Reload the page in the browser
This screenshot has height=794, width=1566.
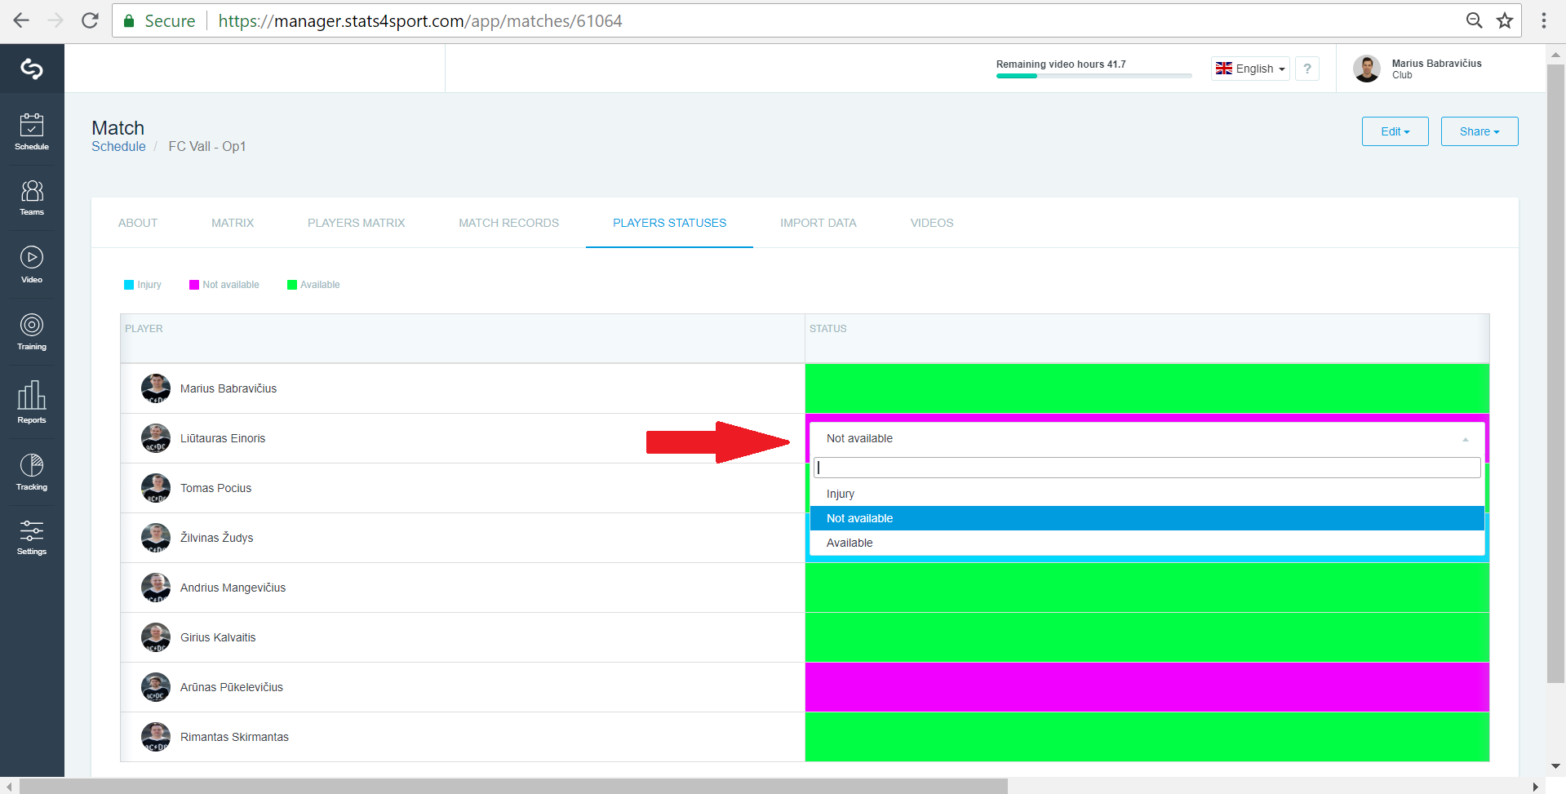pos(90,20)
